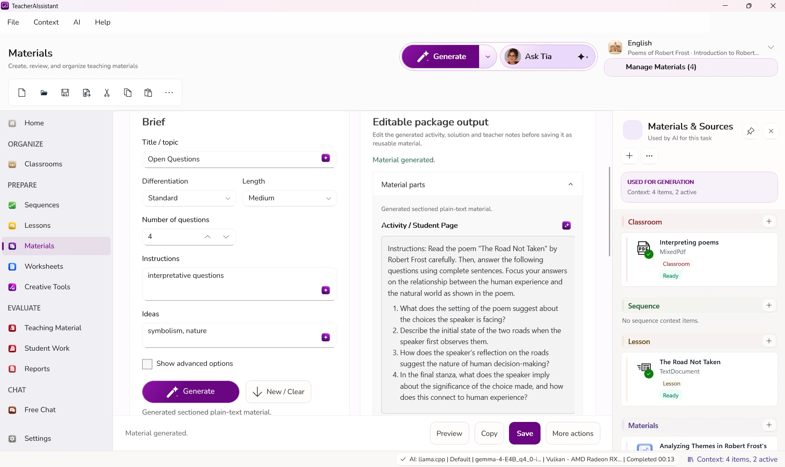Click the save disk toolbar icon
Viewport: 785px width, 467px height.
65,93
